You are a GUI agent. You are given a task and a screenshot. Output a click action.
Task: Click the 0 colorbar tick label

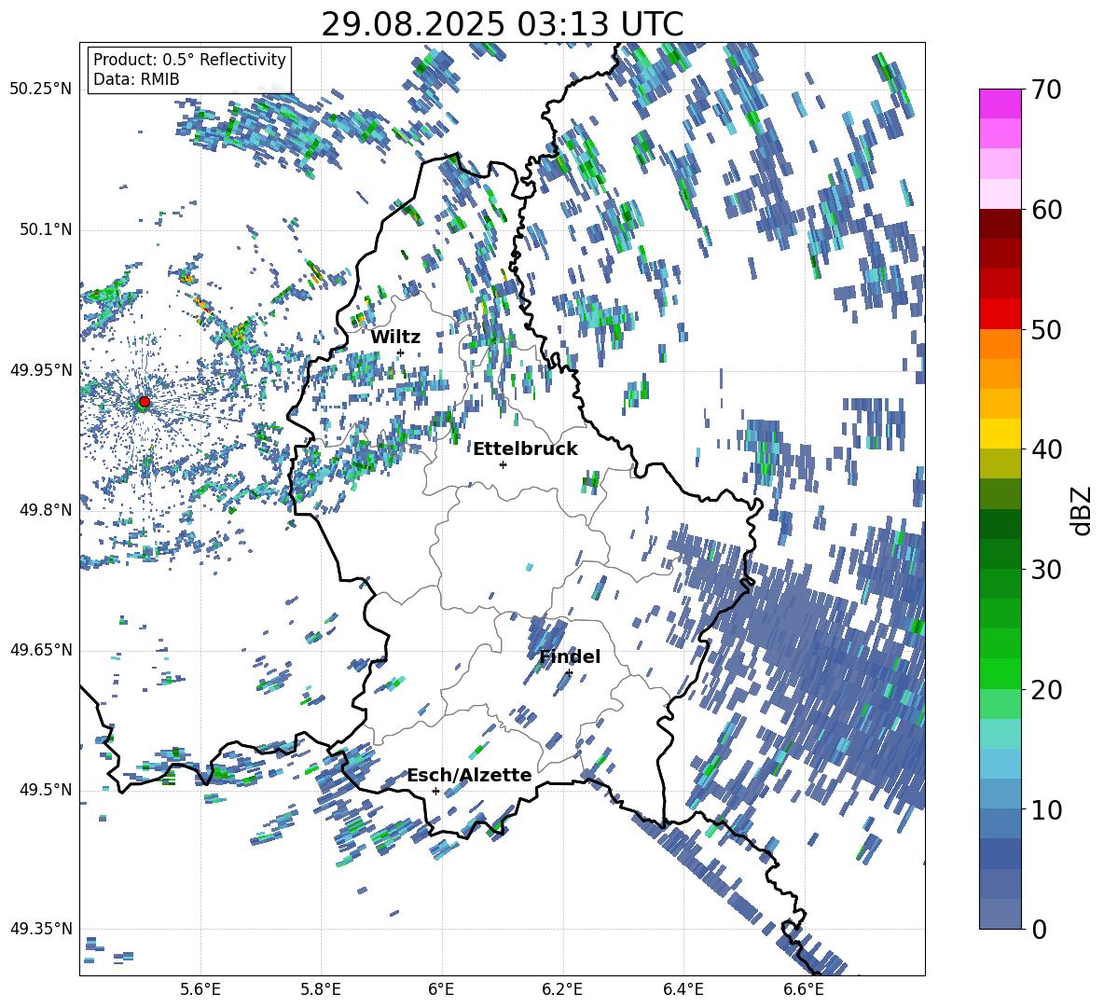pyautogui.click(x=1039, y=929)
